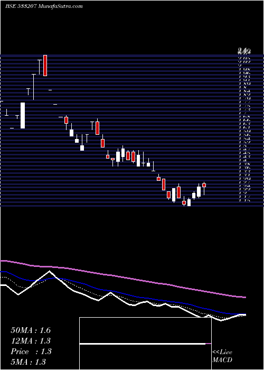264x370 pixels.
Task: Click the tall red candlestick at chart peak
Action: [45, 66]
